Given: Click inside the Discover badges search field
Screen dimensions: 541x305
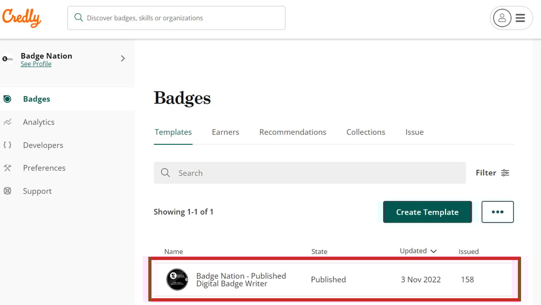Looking at the screenshot, I should coord(176,17).
